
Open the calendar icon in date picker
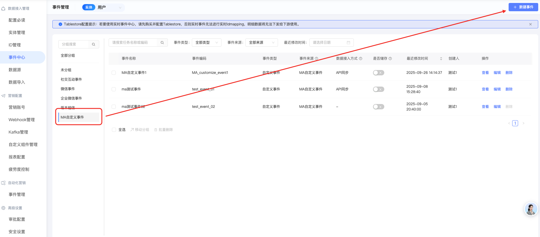coord(348,43)
